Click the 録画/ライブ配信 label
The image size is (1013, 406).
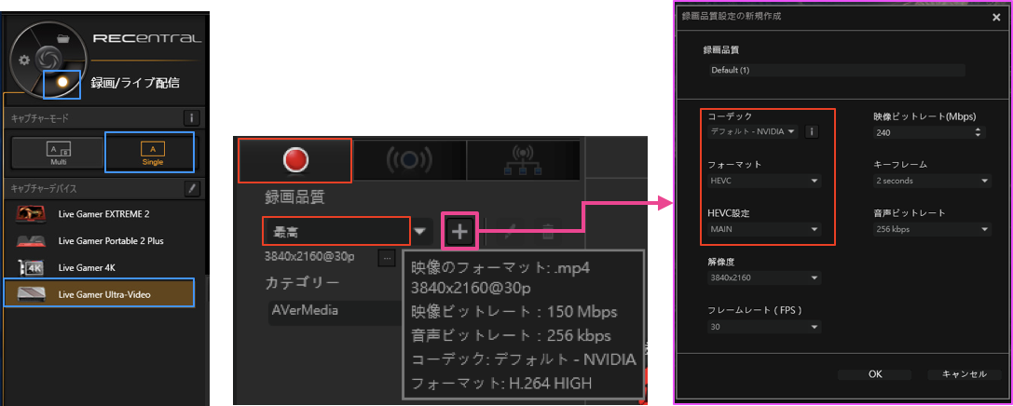pos(135,83)
